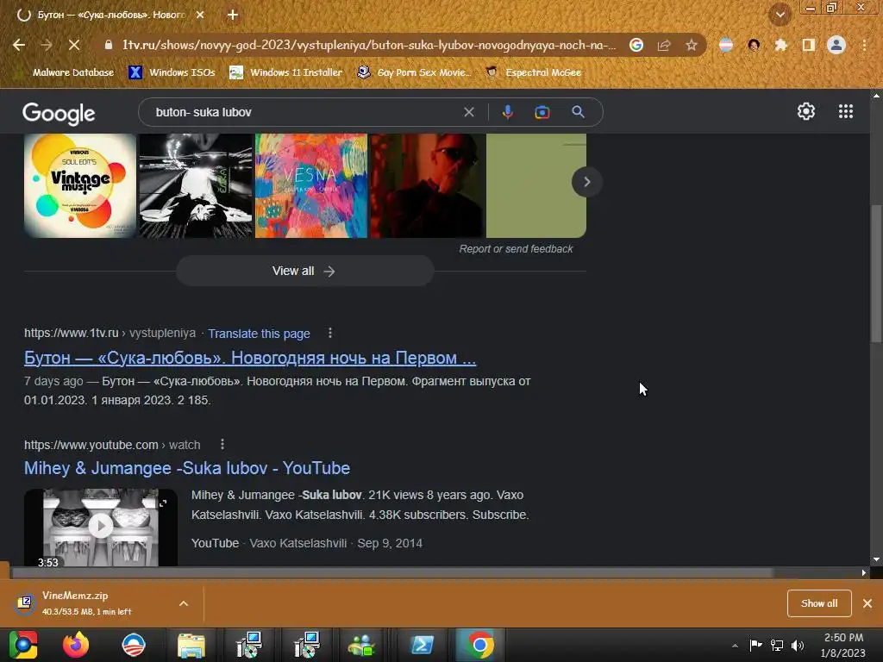Select the address bar URL
883x662 pixels.
(369, 45)
